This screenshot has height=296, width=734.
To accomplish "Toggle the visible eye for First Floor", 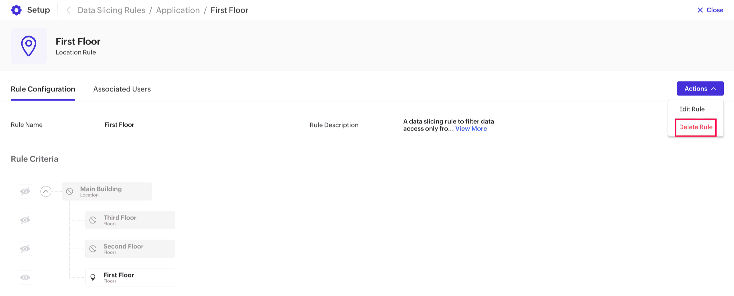I will [x=25, y=277].
